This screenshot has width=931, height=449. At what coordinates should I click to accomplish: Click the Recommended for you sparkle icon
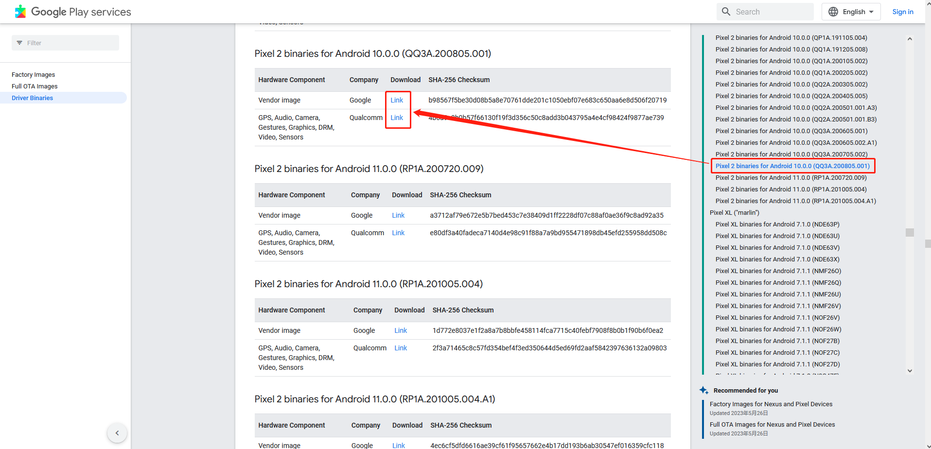703,390
